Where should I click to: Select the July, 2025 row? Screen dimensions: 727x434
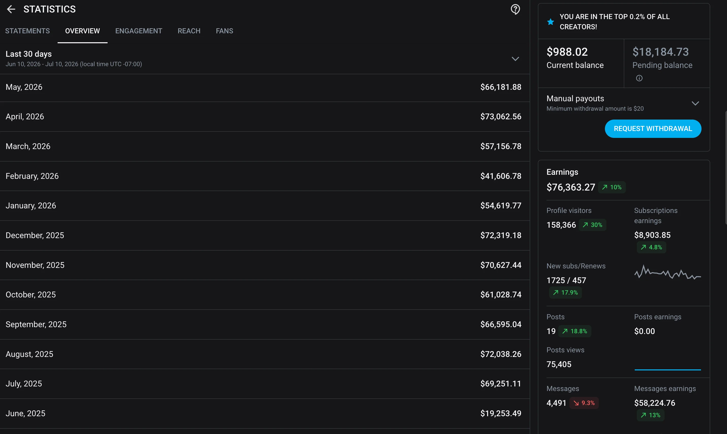tap(265, 384)
